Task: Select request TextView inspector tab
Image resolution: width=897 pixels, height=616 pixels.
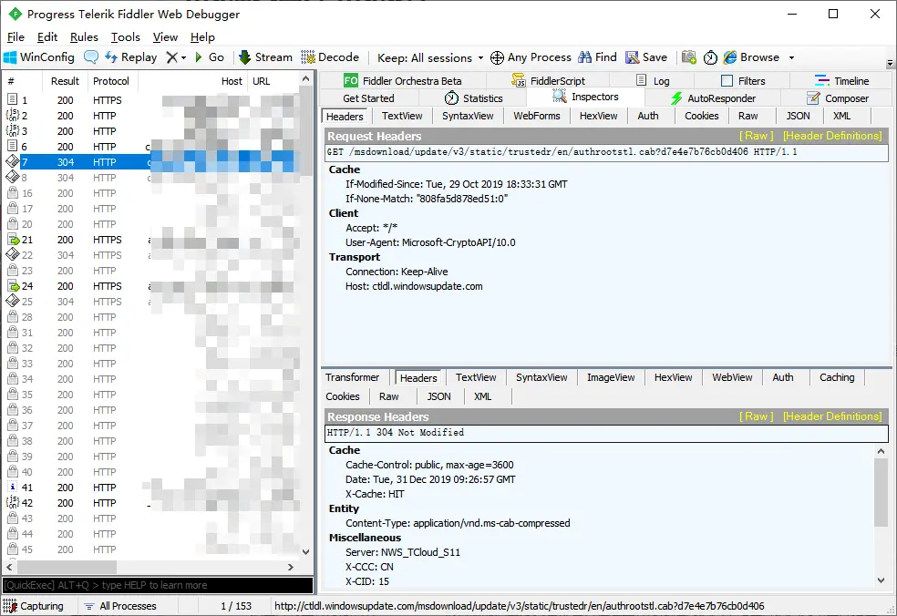Action: pos(402,116)
